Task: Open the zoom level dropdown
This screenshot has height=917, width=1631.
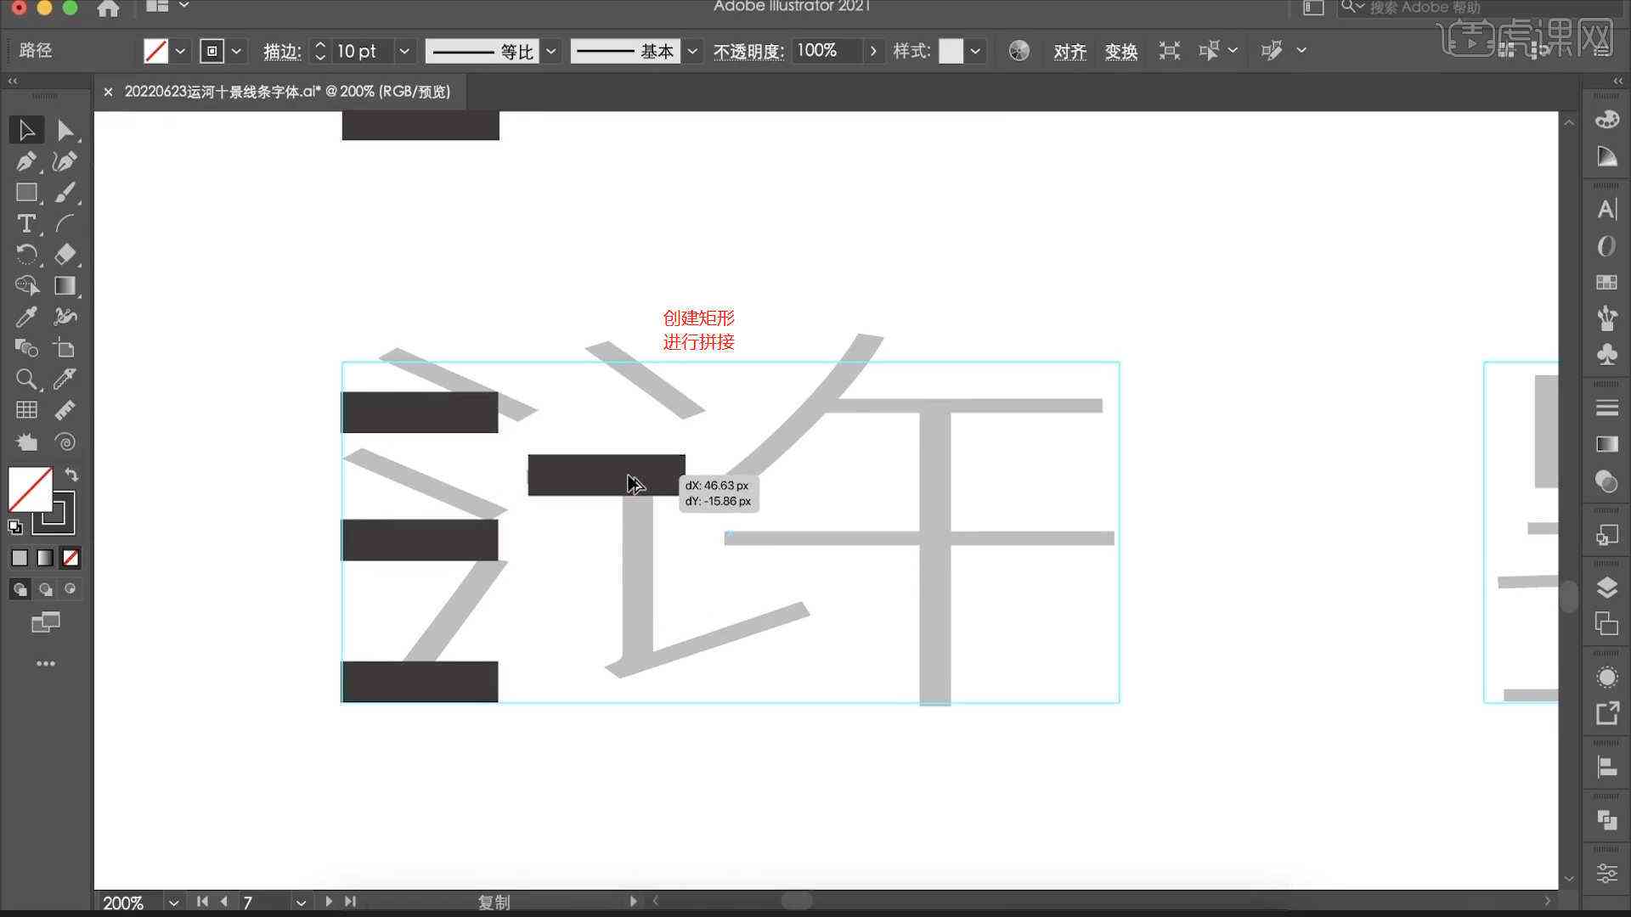Action: [x=173, y=903]
